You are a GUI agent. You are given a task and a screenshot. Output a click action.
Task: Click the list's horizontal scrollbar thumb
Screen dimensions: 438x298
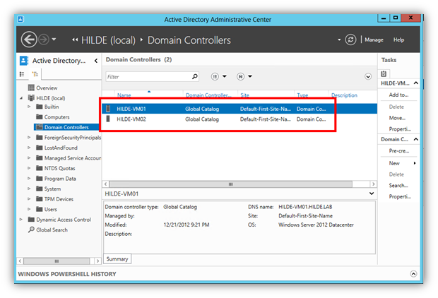231,184
